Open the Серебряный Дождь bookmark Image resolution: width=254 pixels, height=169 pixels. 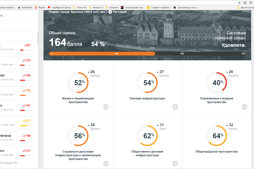[60, 7]
